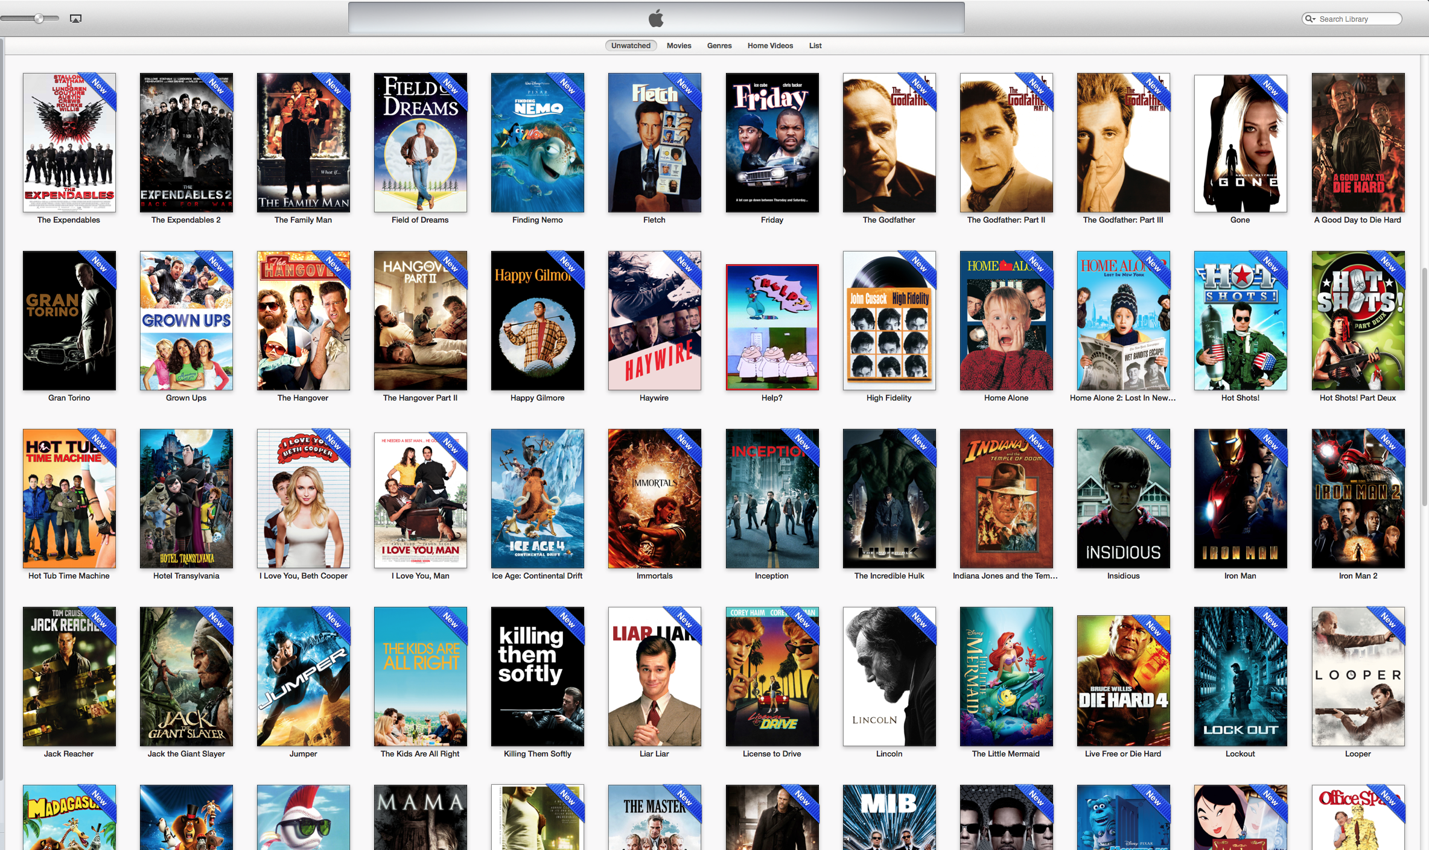Image resolution: width=1429 pixels, height=850 pixels.
Task: Select The Little Mermaid poster
Action: tap(1007, 676)
